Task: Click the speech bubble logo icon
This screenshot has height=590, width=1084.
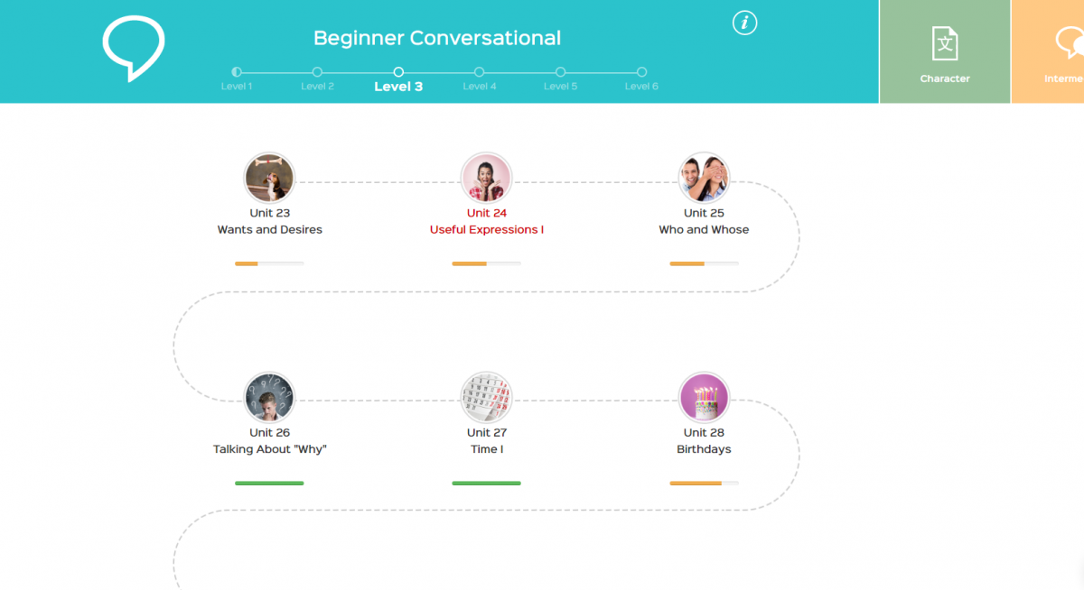Action: 134,47
